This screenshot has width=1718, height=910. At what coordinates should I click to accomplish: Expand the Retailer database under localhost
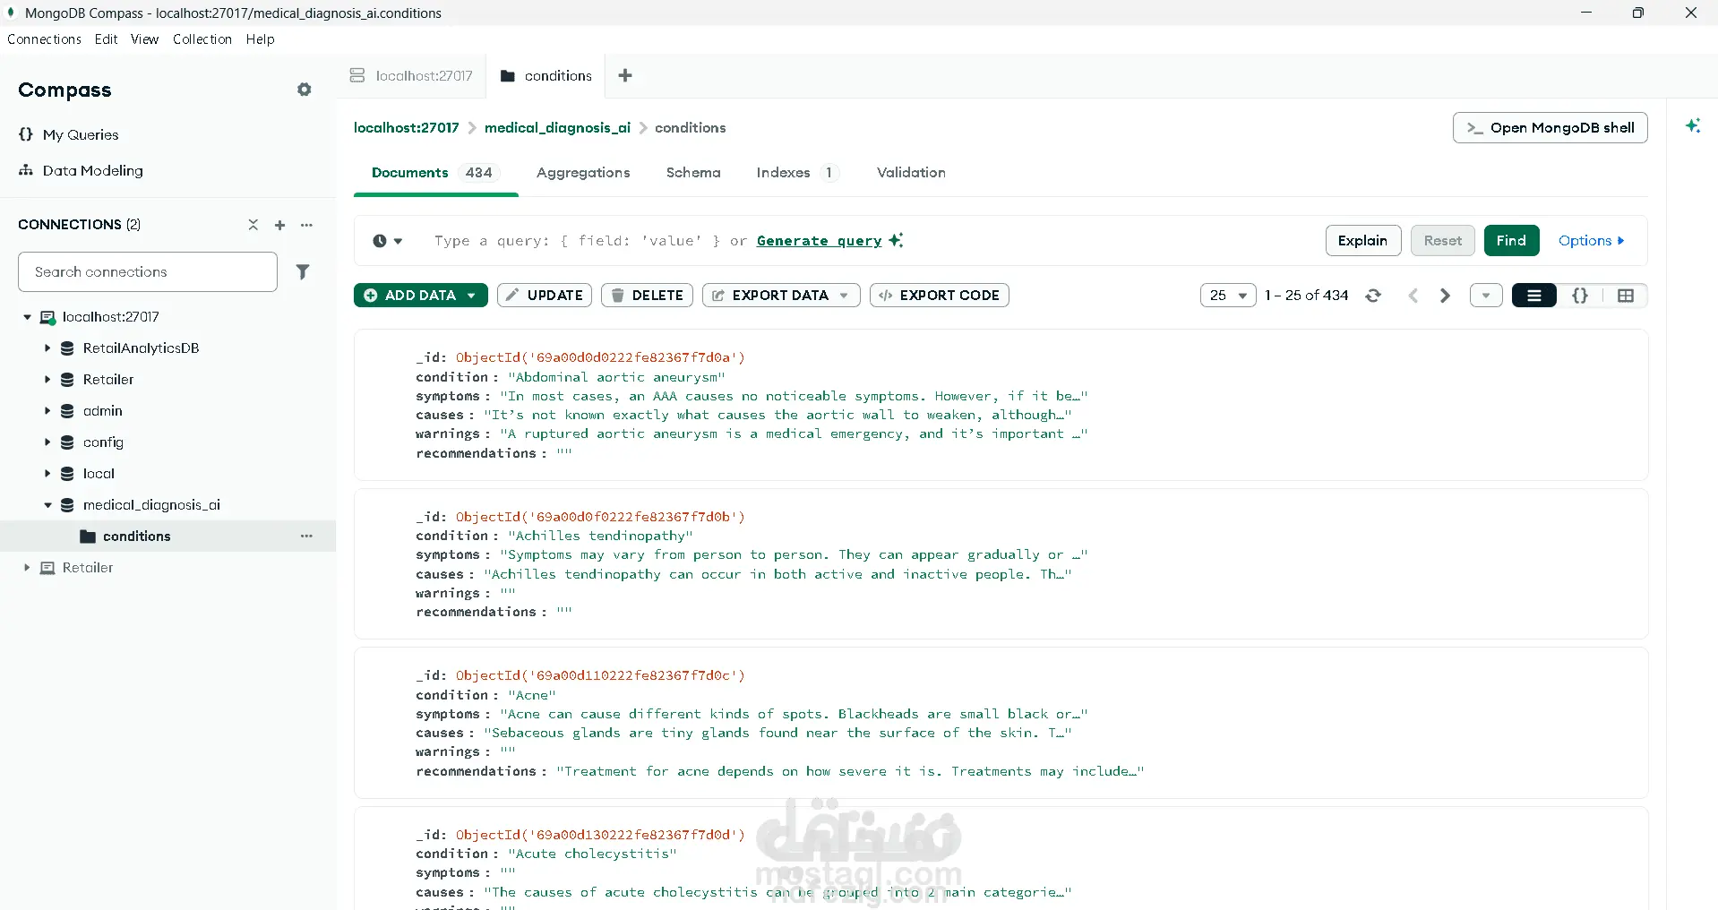(47, 380)
